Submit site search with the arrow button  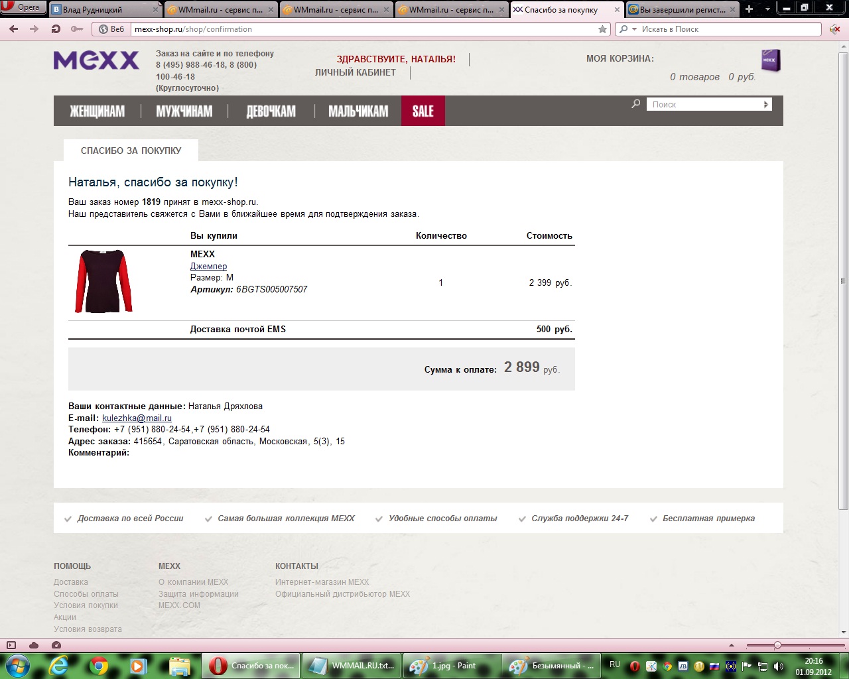coord(766,104)
